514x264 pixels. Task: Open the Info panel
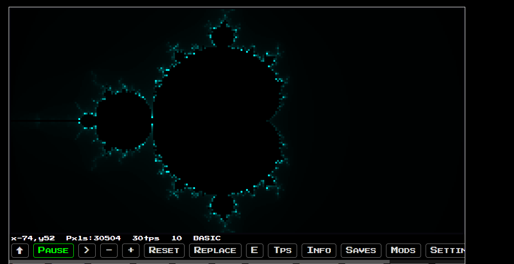(x=319, y=250)
